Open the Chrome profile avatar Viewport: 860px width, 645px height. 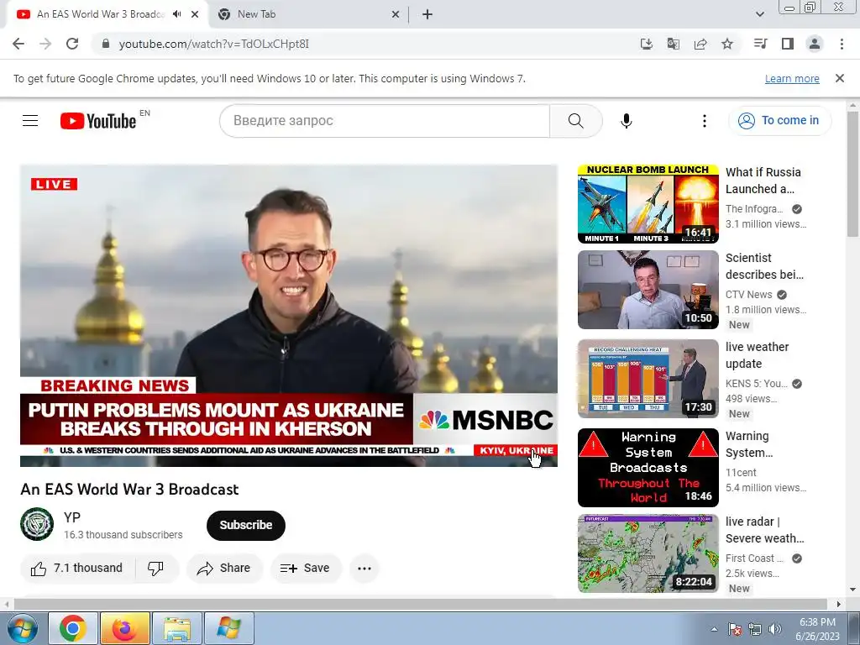815,44
